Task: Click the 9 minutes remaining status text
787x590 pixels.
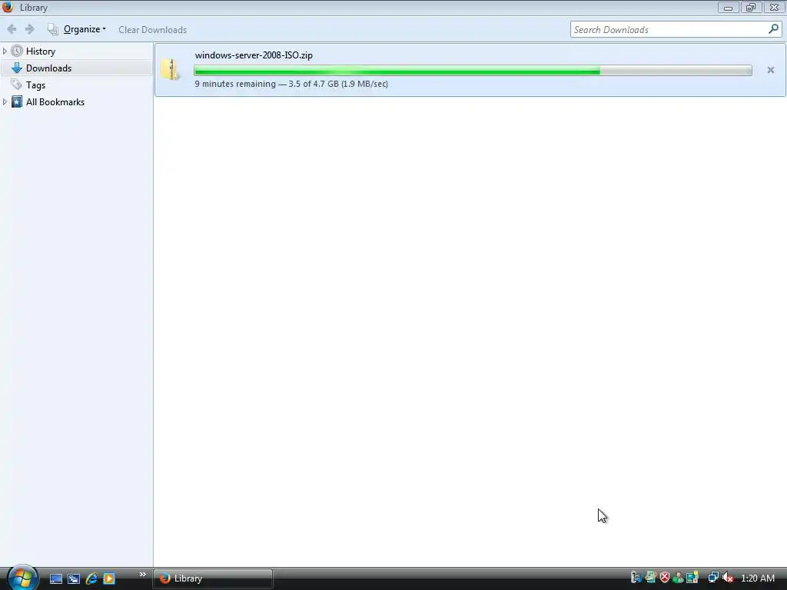Action: (x=291, y=84)
